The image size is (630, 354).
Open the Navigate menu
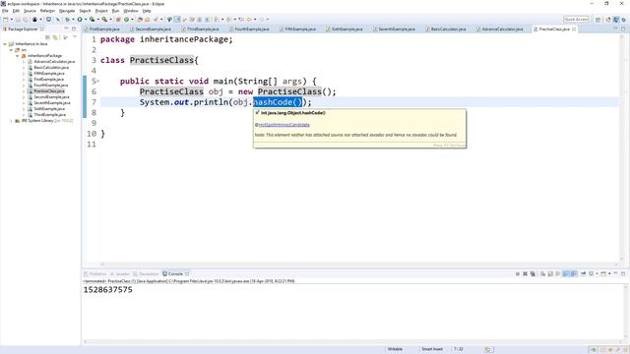pos(67,11)
